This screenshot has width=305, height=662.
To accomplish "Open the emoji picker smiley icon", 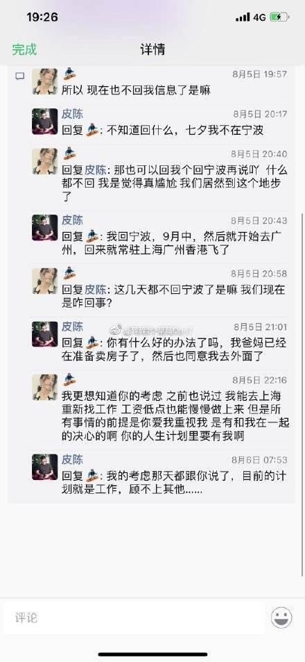I will click(x=282, y=618).
